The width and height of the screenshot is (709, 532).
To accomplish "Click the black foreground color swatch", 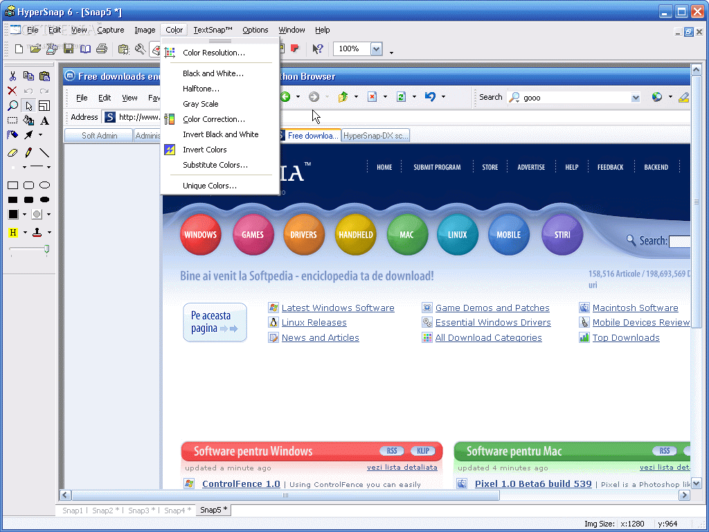I will 13,215.
